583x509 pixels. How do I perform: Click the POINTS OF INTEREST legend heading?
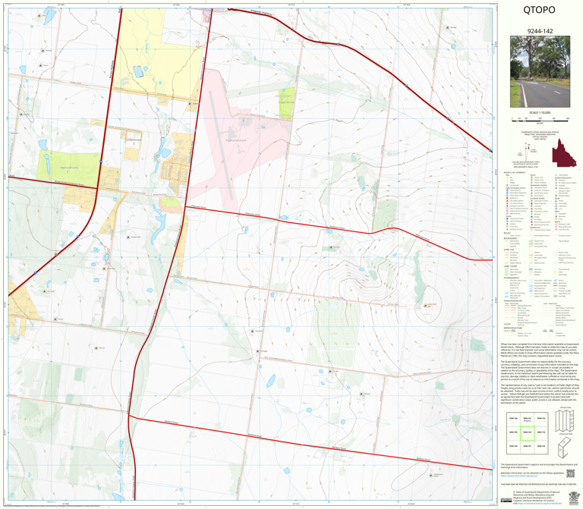(515, 173)
